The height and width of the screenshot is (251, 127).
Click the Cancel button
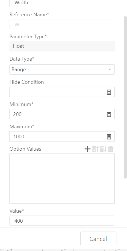tap(98, 239)
